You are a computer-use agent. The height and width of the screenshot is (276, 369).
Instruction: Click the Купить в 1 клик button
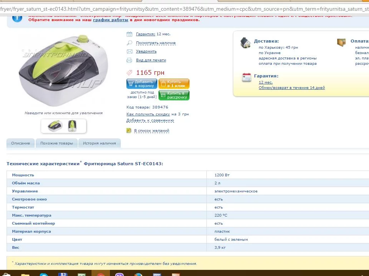(174, 84)
